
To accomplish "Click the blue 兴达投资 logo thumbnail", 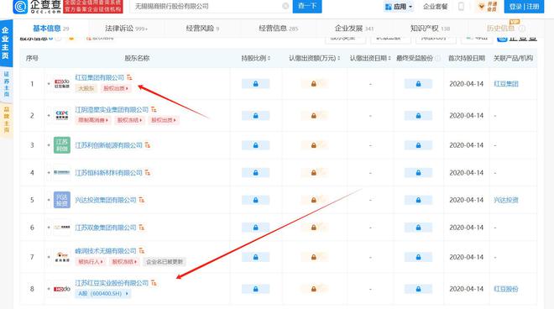I will pos(62,200).
